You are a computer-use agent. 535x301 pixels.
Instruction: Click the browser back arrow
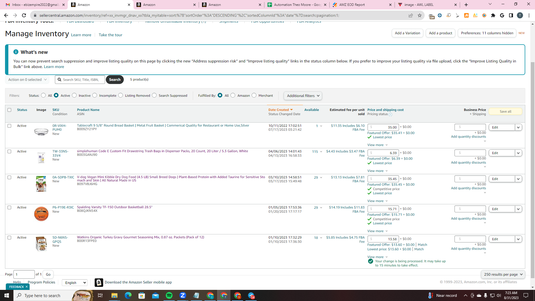coord(6,15)
